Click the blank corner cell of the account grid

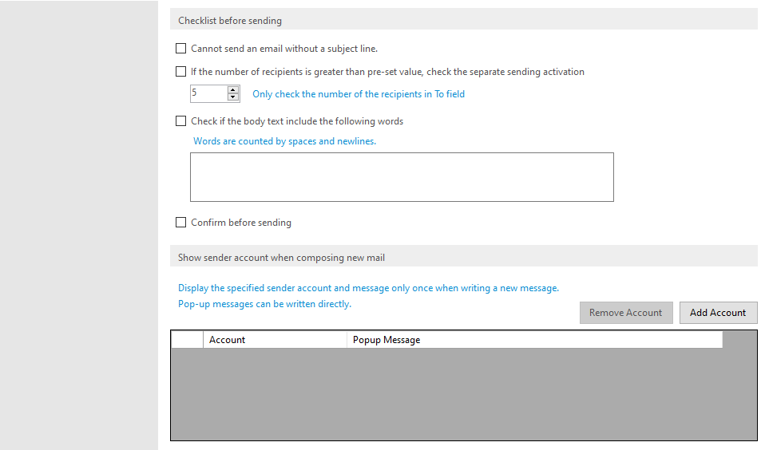click(x=188, y=340)
